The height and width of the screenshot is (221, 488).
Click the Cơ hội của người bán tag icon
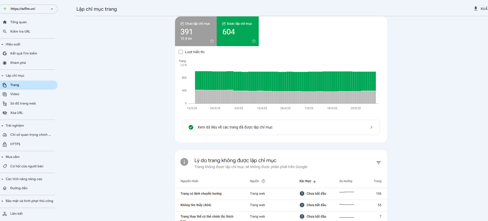[x=5, y=166]
